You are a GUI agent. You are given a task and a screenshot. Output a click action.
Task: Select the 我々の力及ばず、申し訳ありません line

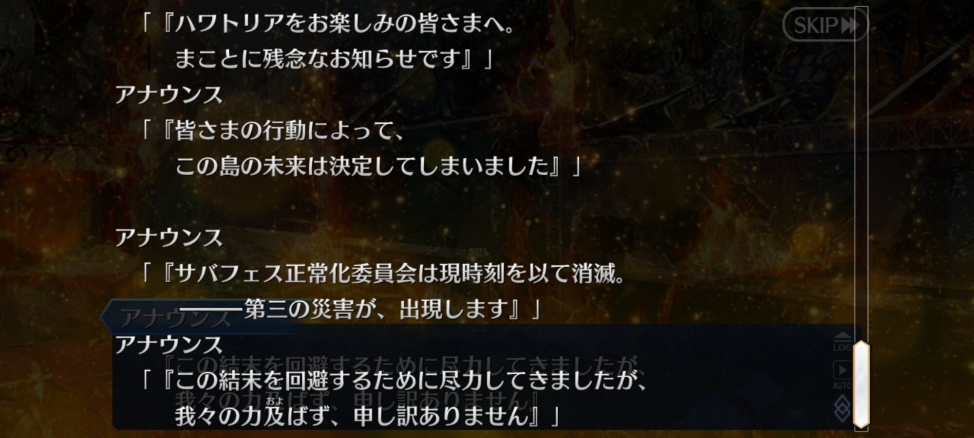(x=367, y=416)
